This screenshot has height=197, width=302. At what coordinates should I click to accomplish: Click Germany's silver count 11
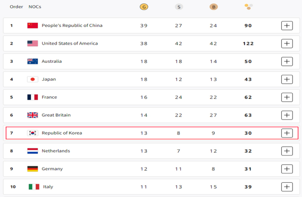[x=178, y=169]
